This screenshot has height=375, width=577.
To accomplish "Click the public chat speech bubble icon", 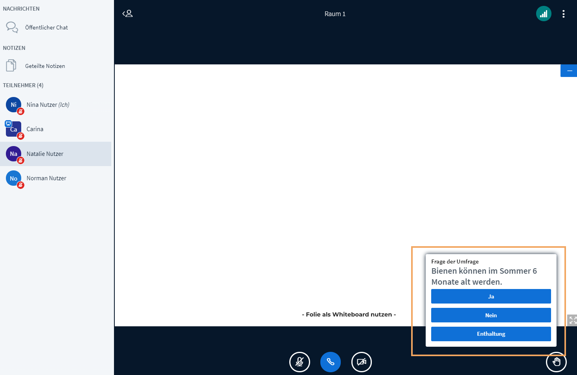I will pos(12,27).
